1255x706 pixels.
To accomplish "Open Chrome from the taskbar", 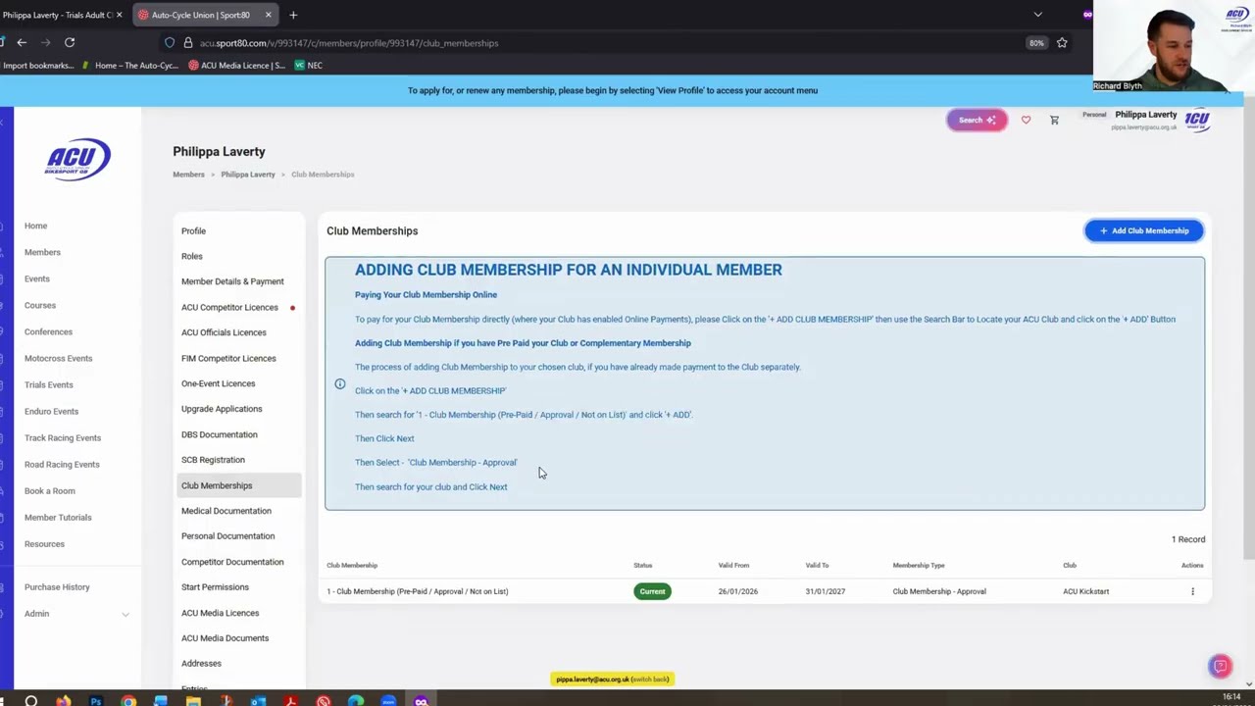I will click(x=128, y=701).
